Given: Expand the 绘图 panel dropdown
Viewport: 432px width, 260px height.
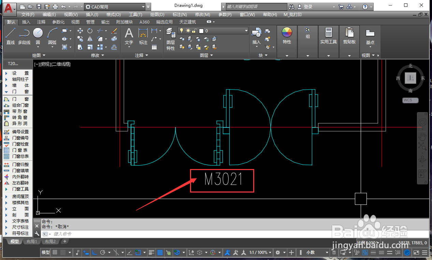Looking at the screenshot, I should [x=39, y=55].
